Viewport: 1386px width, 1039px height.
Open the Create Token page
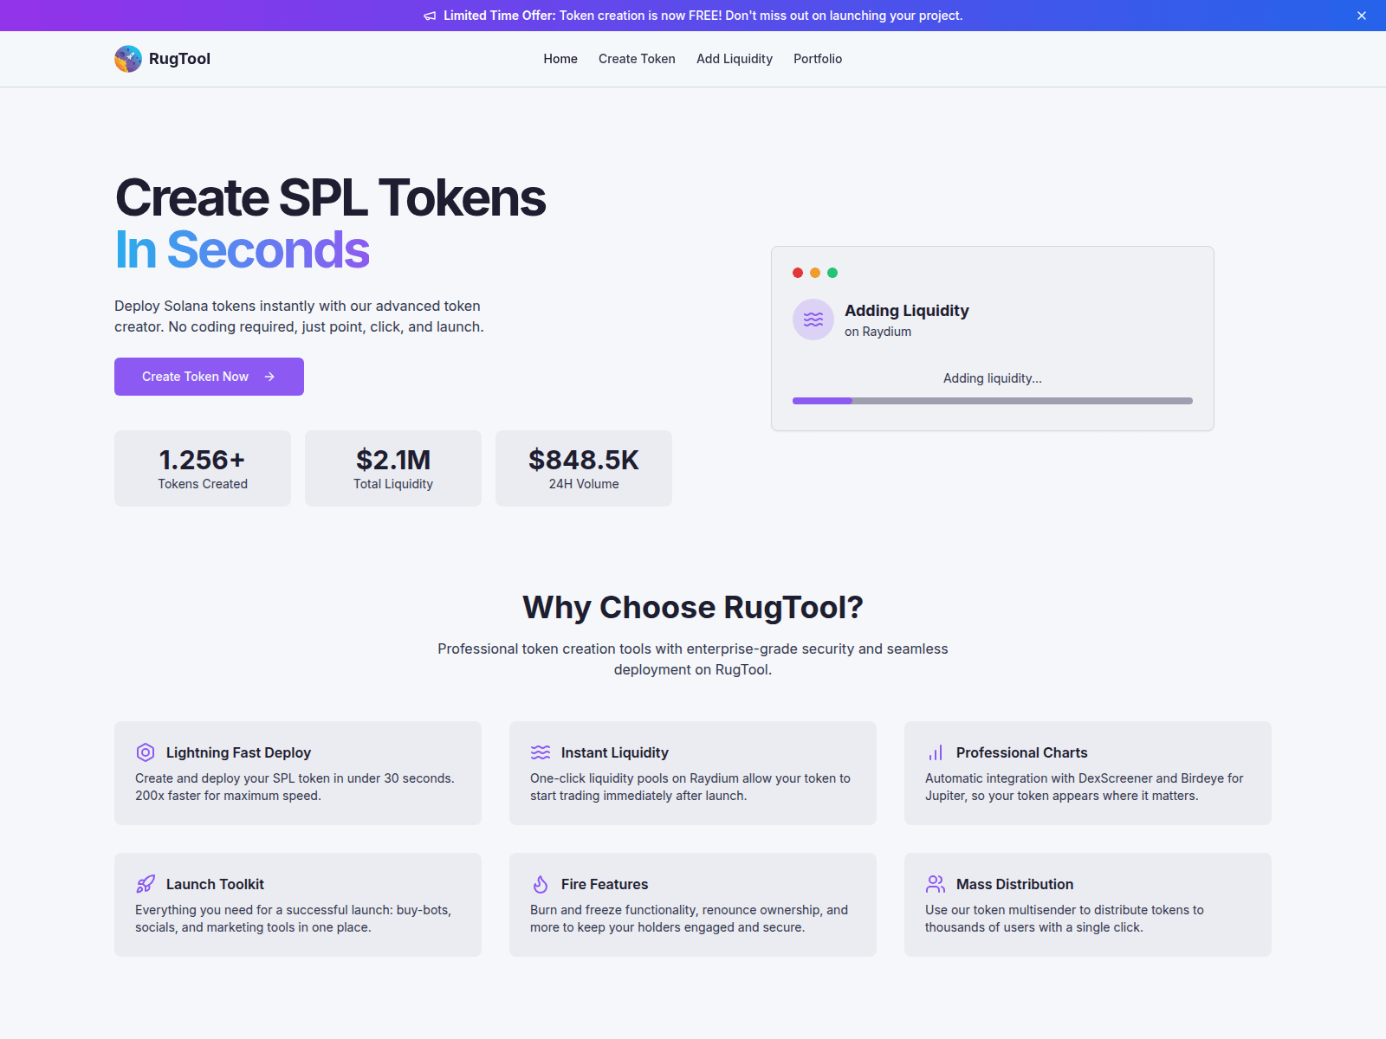tap(637, 59)
